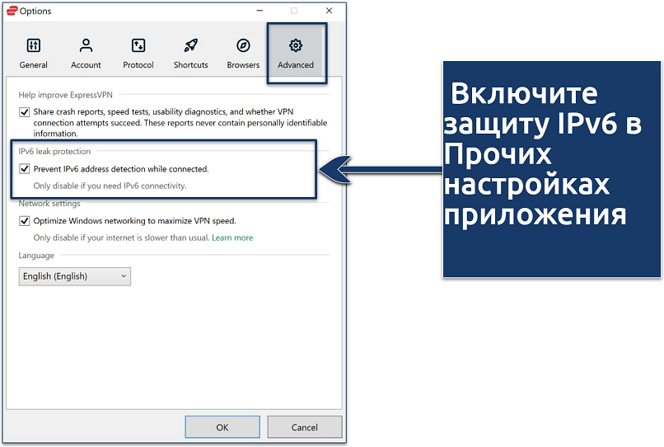Close the Options window
The height and width of the screenshot is (447, 664).
329,11
